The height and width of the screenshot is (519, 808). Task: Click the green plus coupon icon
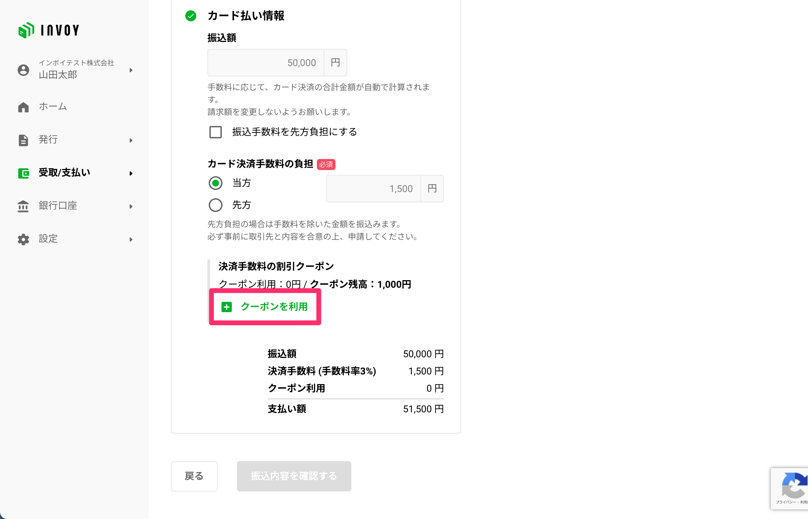227,307
